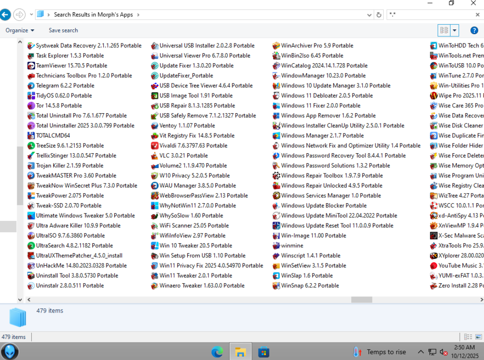
Task: Click the navigation pane scroll up arrow
Action: pos(20,42)
